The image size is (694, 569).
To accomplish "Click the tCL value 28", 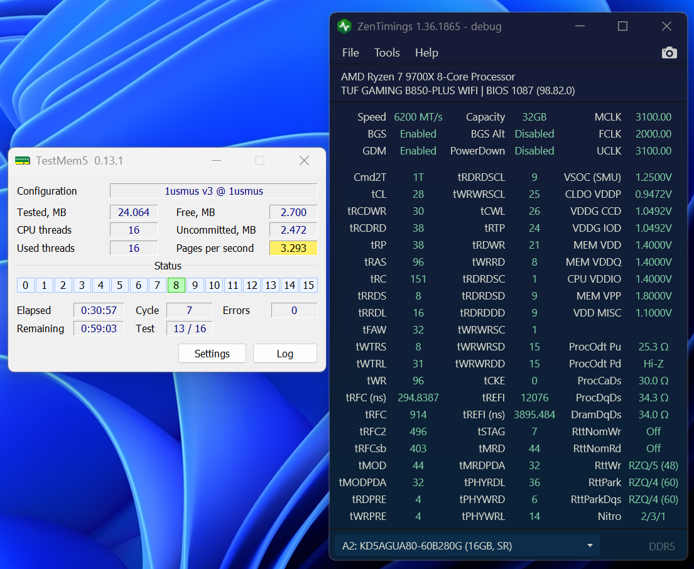I will [x=418, y=194].
